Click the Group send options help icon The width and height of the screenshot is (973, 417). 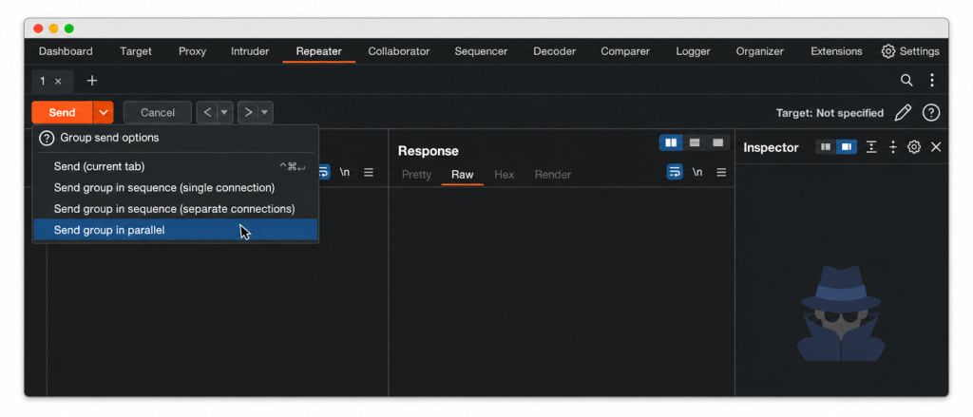[47, 138]
